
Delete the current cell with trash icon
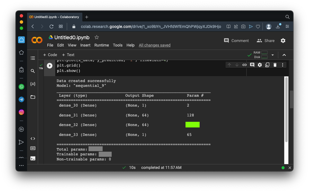point(275,65)
